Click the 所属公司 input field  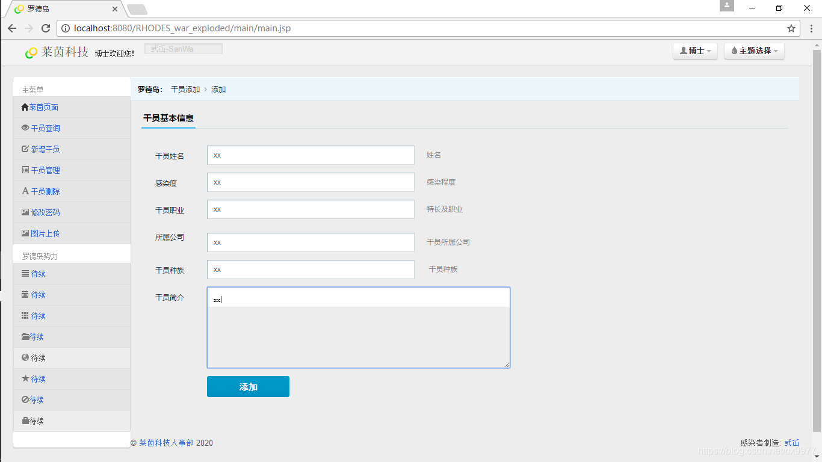[x=311, y=242]
